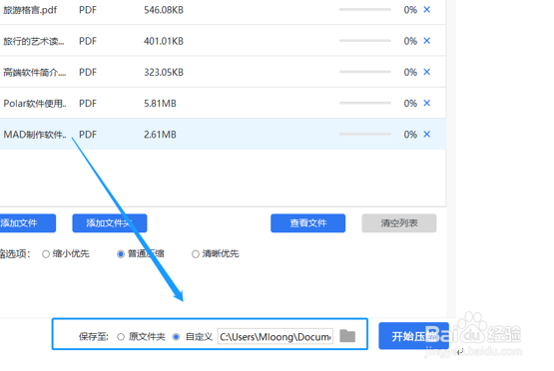This screenshot has height=371, width=554.
Task: Select the 旅游格言.pdf file name
Action: [30, 10]
